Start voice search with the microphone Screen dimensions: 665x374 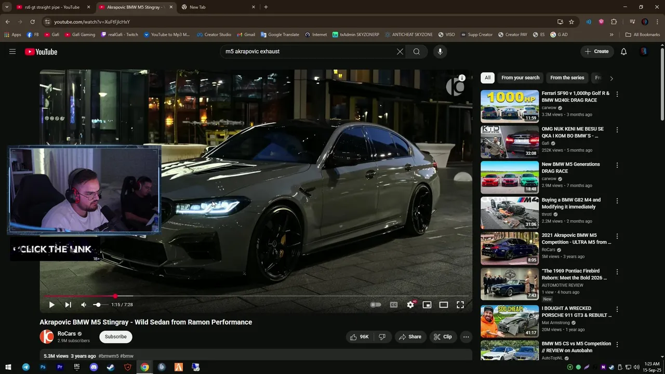[x=440, y=51]
